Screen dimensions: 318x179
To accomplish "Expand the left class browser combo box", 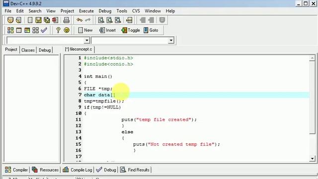I will coord(87,40).
